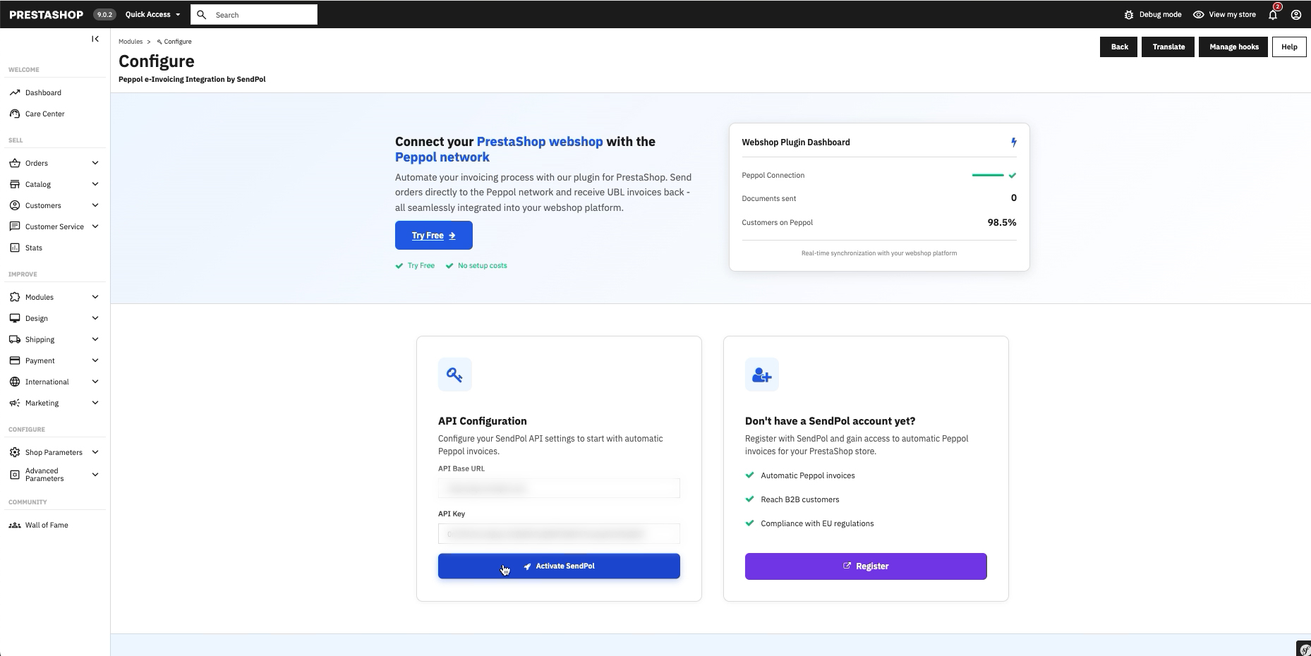Viewport: 1311px width, 656px height.
Task: Click View my store eye icon
Action: click(1198, 14)
